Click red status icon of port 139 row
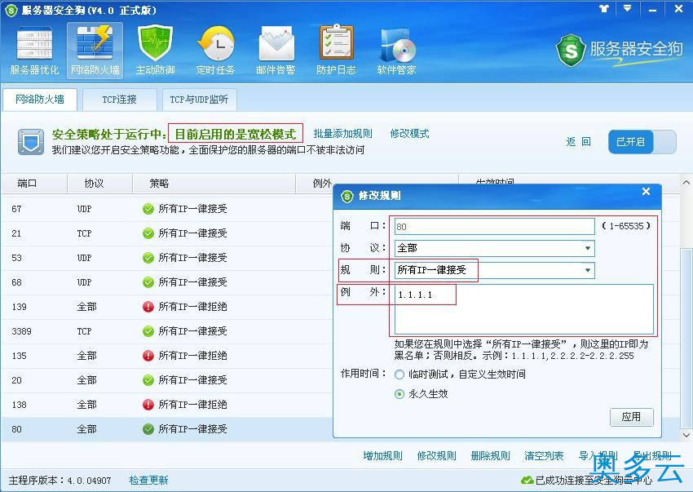Viewport: 693px width, 492px height. (x=148, y=307)
